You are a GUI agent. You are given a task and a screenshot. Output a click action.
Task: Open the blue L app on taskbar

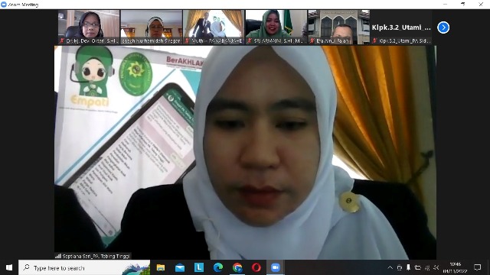pos(199,267)
